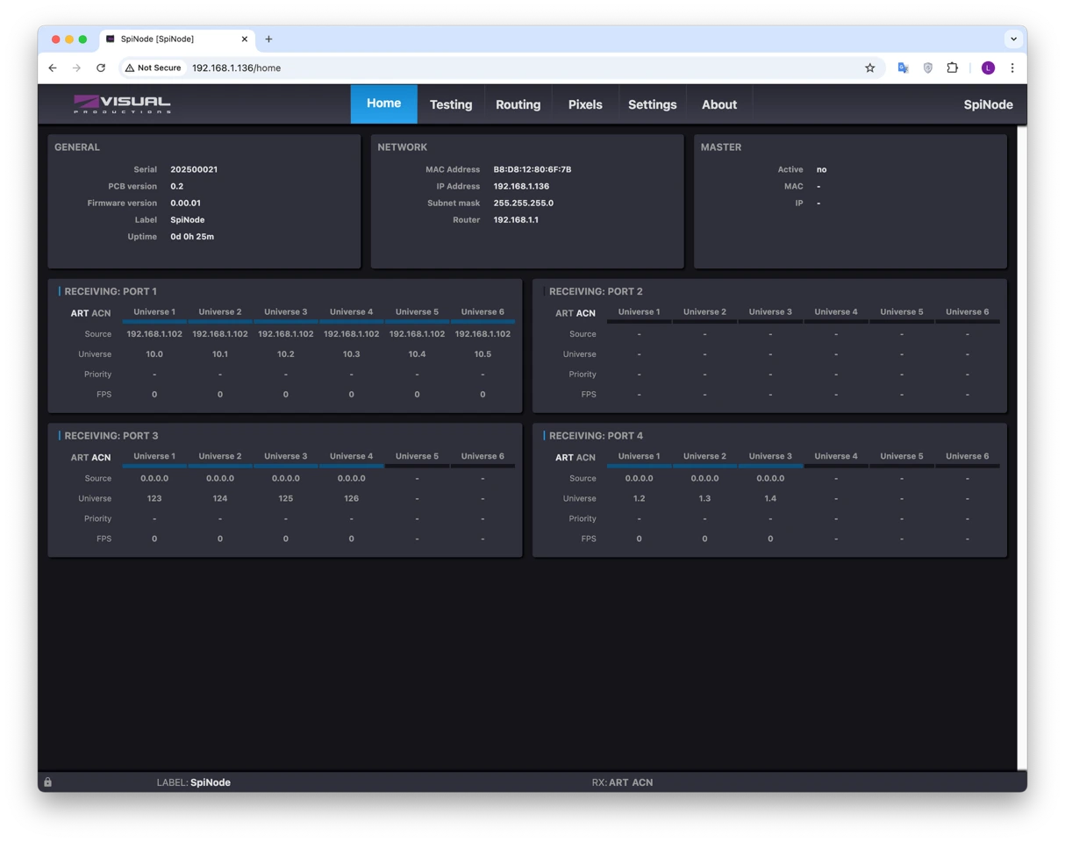Click the Not Secure site info chip
The height and width of the screenshot is (842, 1065).
pyautogui.click(x=154, y=68)
